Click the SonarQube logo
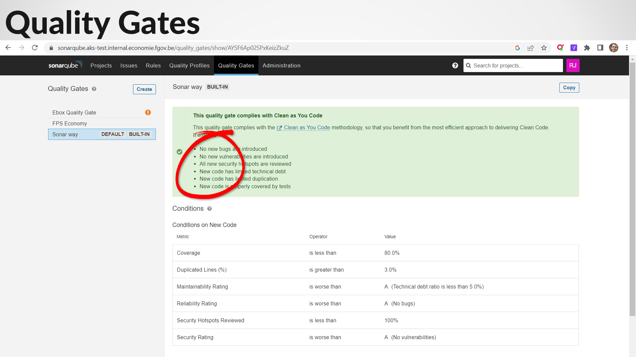The height and width of the screenshot is (357, 636). pos(65,65)
